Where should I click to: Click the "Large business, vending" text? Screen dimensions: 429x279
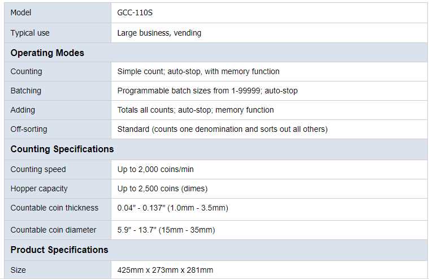coord(159,33)
